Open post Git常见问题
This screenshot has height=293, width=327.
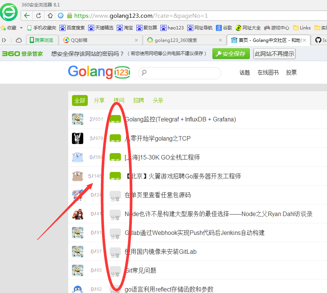click(141, 270)
